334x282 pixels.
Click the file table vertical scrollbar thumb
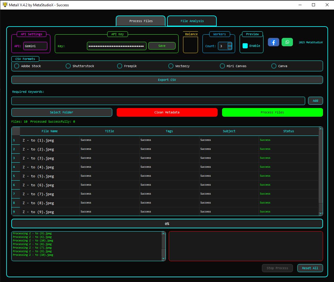[x=321, y=167]
